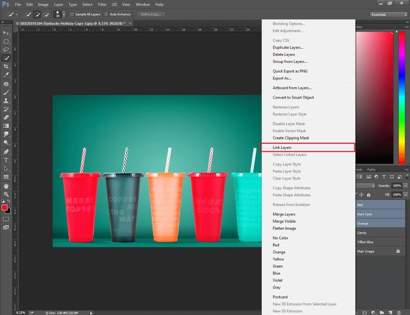
Task: Select the Horizontal Type tool
Action: (x=6, y=160)
